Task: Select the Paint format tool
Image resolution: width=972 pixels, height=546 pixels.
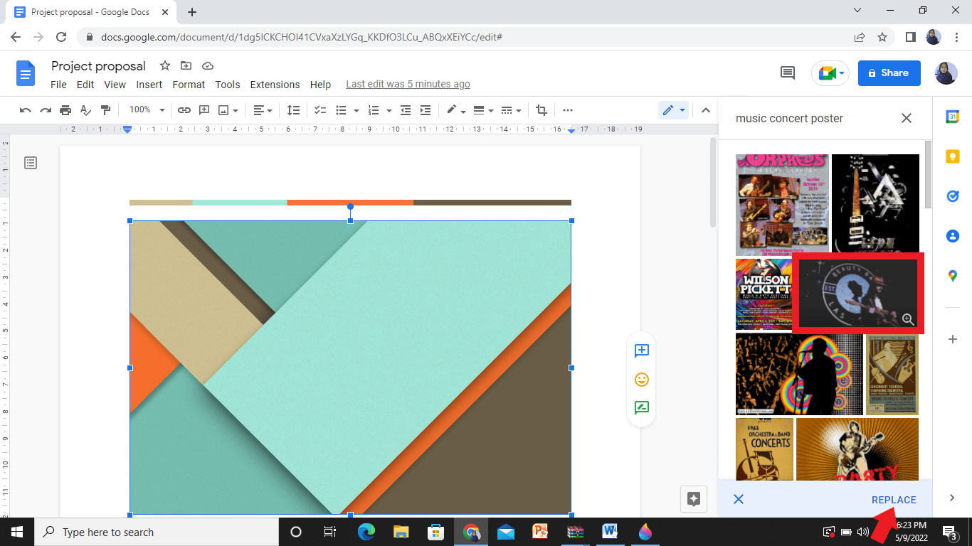Action: coord(105,109)
